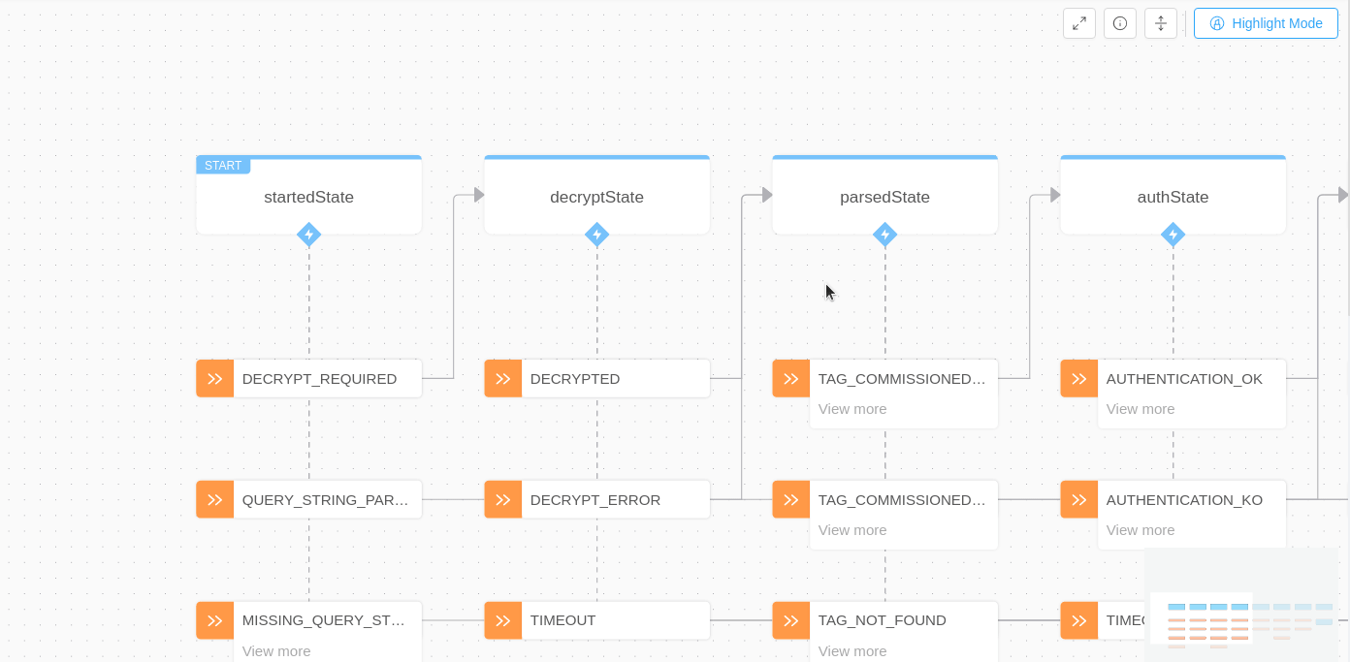Screen dimensions: 1350x662
Task: Select the QUERY_STRING_PAR event box
Action: coord(326,500)
